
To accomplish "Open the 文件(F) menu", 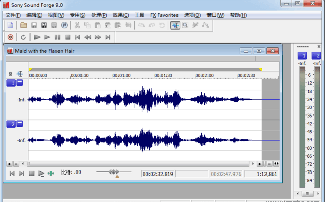I will [x=13, y=15].
